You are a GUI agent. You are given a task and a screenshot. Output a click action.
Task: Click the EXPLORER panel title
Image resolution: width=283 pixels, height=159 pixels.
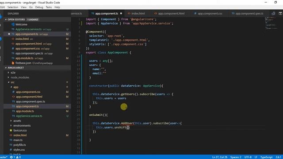pyautogui.click(x=13, y=14)
